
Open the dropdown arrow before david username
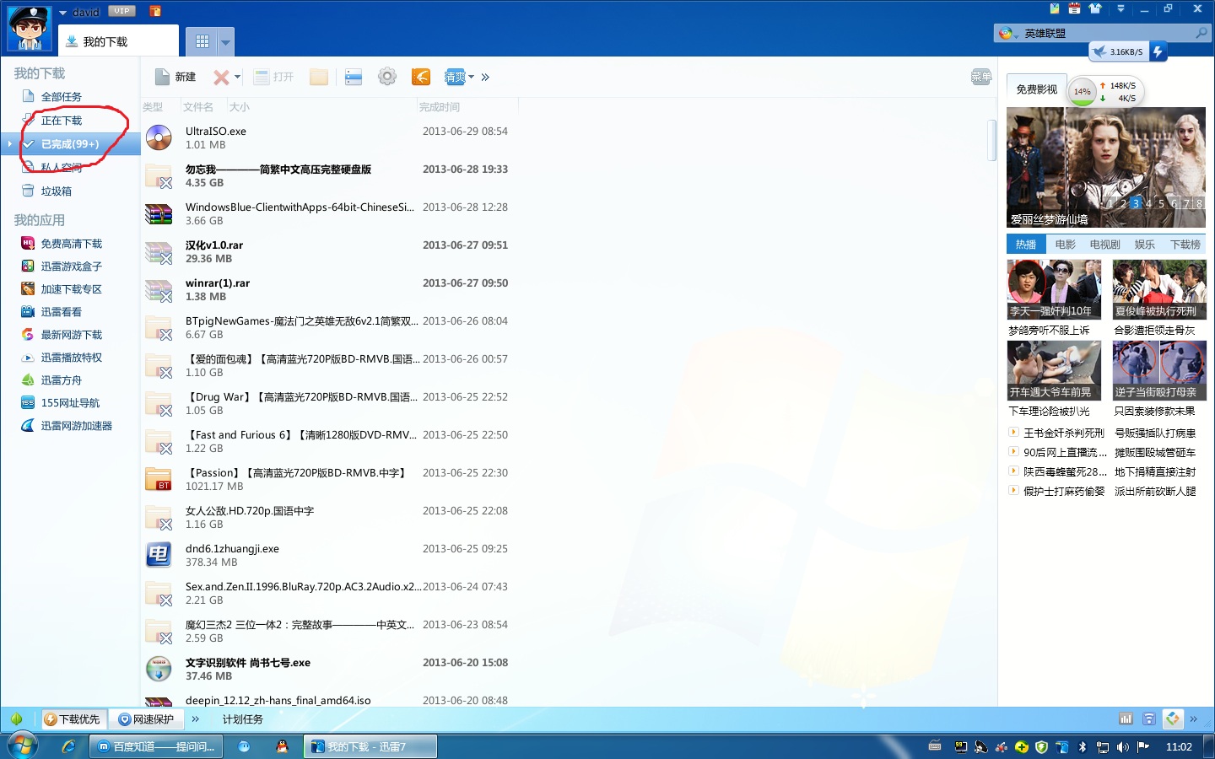pyautogui.click(x=63, y=13)
